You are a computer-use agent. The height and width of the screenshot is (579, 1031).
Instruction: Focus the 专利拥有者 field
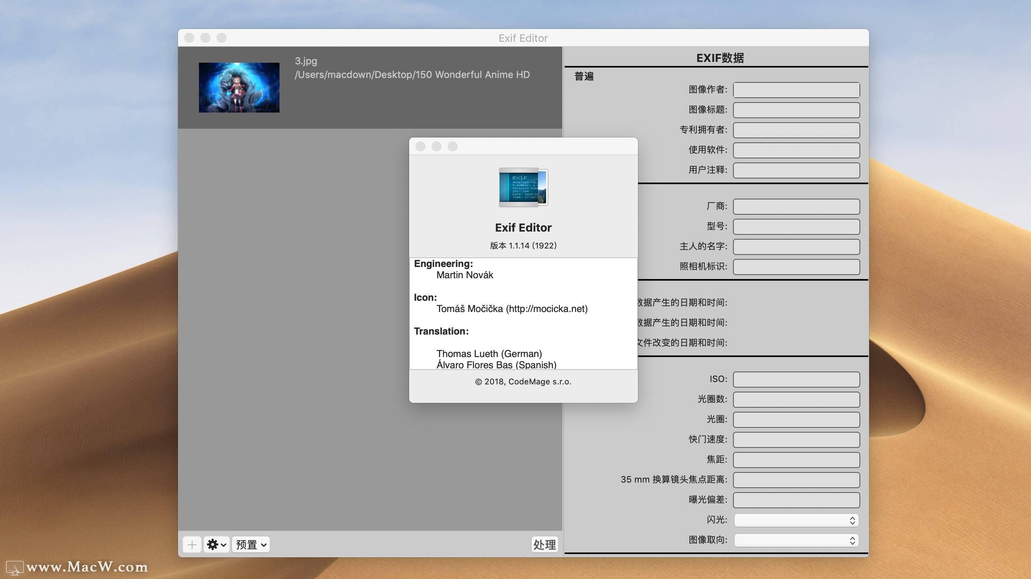pos(796,130)
